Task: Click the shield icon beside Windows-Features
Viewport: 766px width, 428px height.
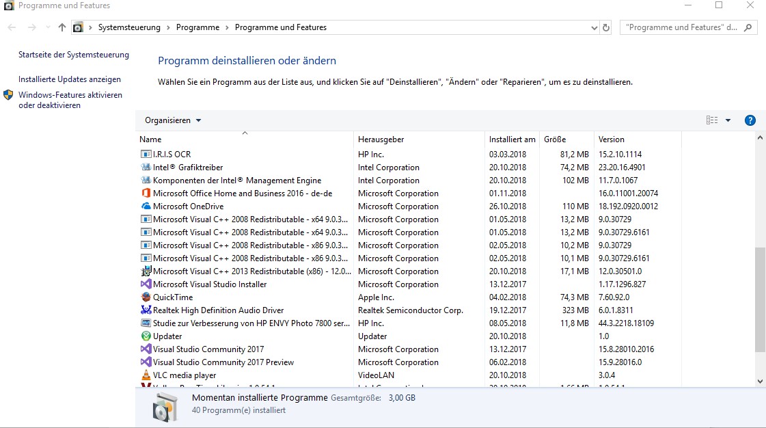Action: (x=8, y=95)
